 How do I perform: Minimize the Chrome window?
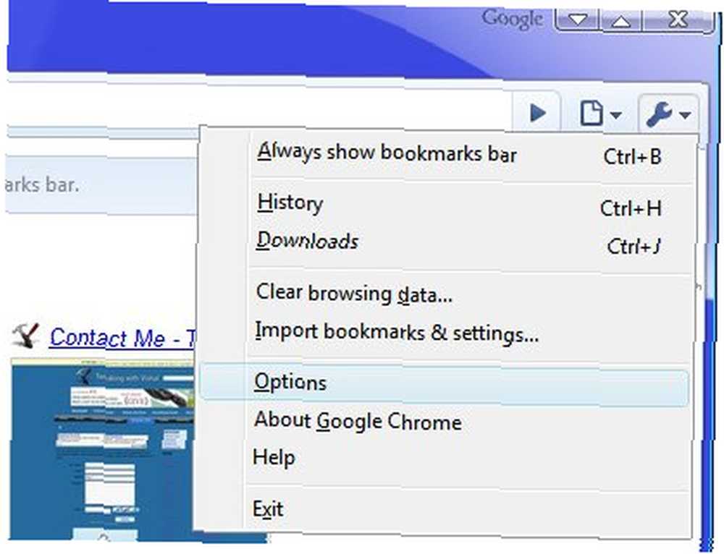[x=577, y=20]
